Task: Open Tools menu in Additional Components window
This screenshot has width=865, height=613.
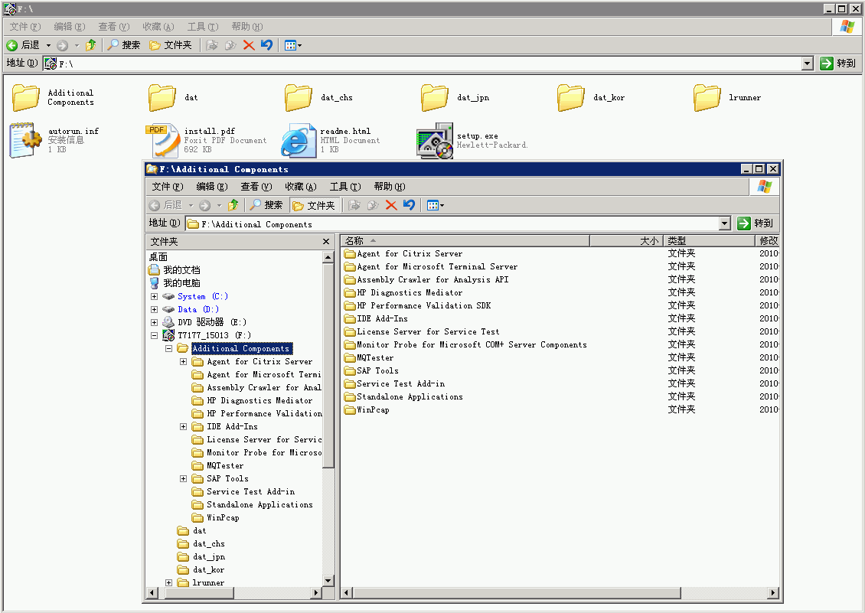Action: [344, 187]
